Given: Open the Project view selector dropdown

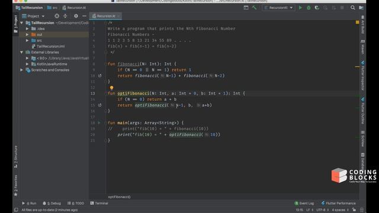Looking at the screenshot, I should pyautogui.click(x=33, y=16).
